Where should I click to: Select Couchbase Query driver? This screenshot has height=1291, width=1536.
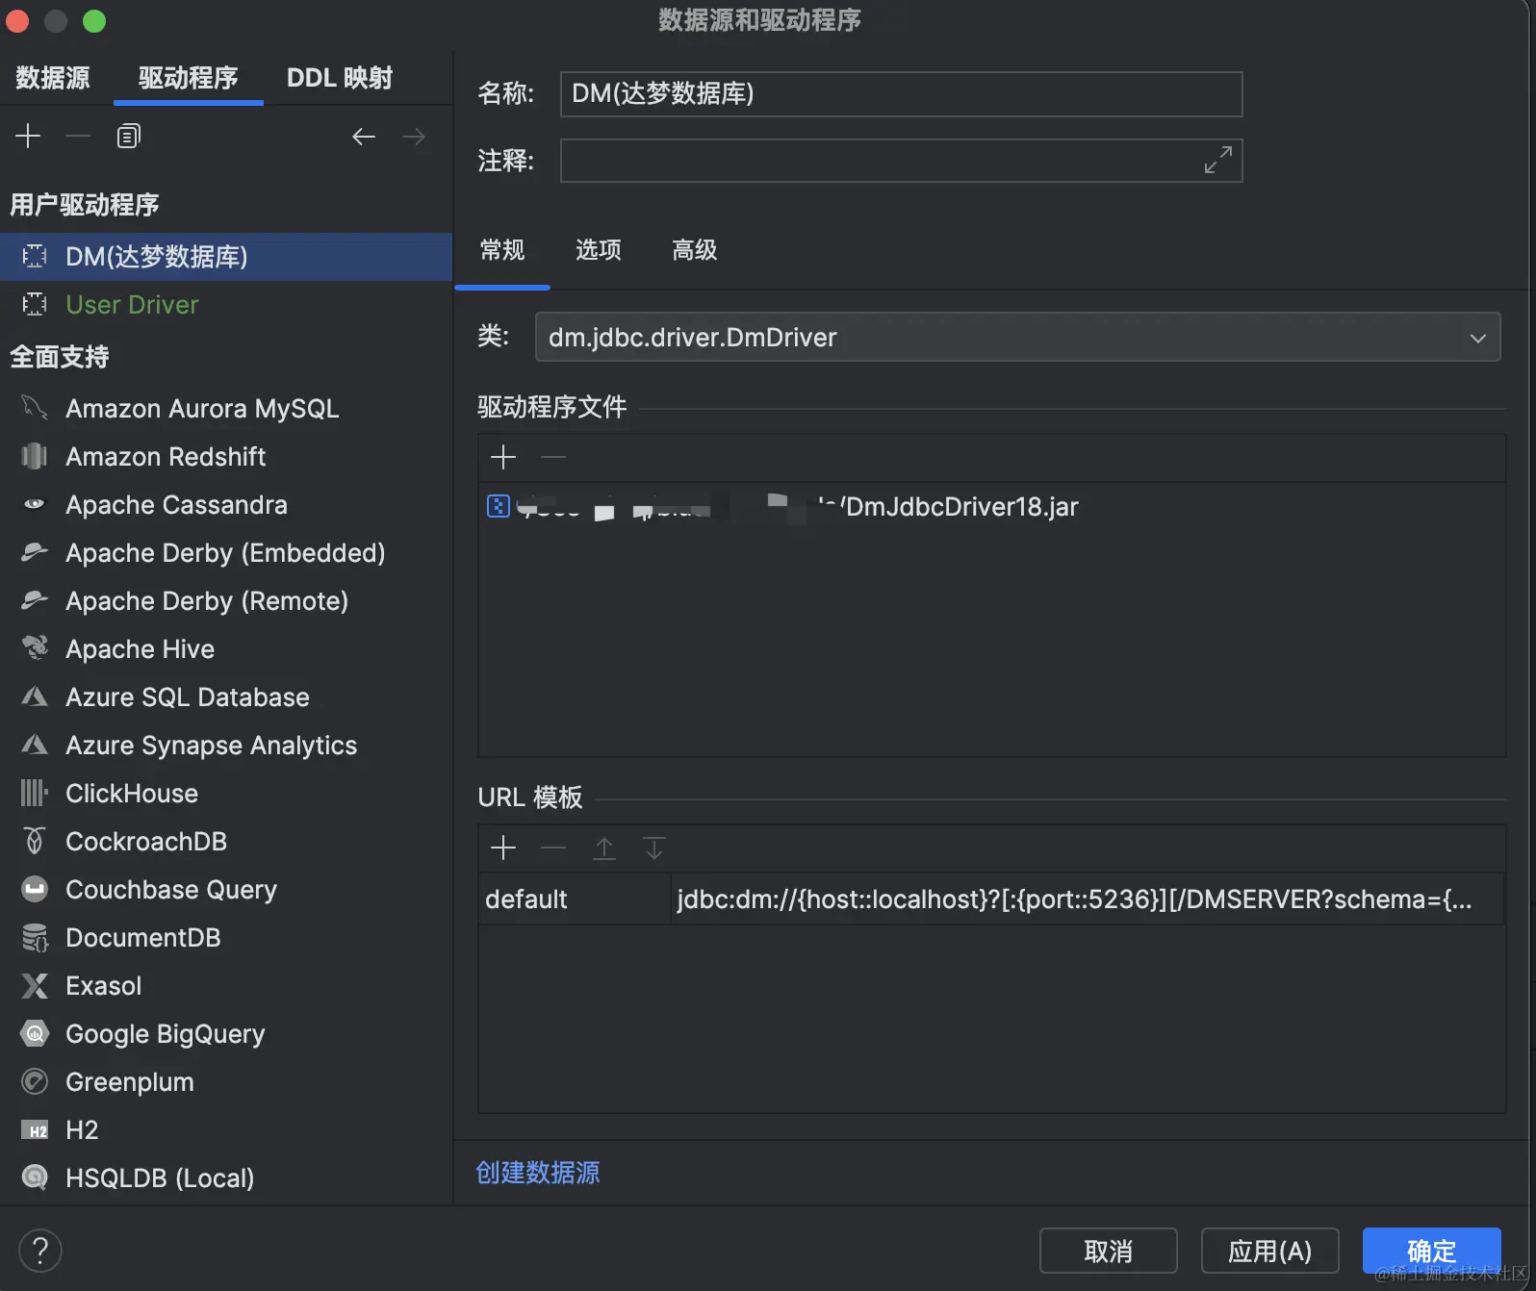pos(226,889)
